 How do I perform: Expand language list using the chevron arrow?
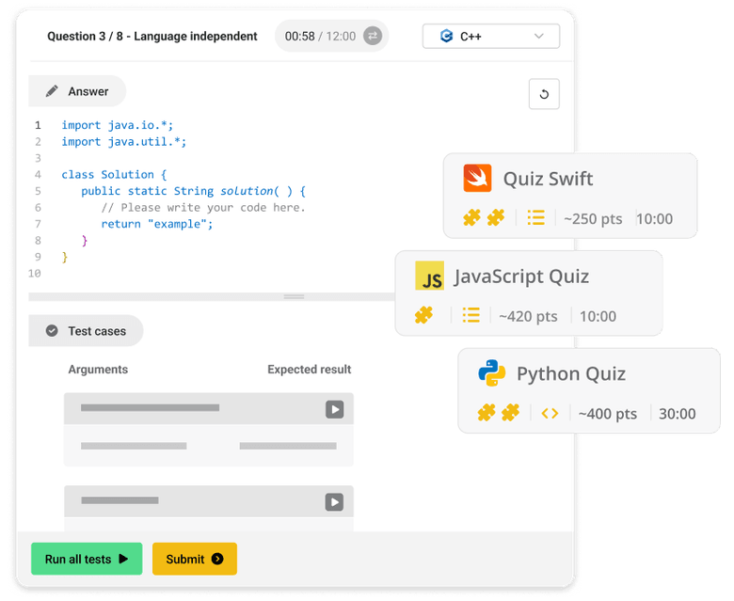pyautogui.click(x=539, y=37)
